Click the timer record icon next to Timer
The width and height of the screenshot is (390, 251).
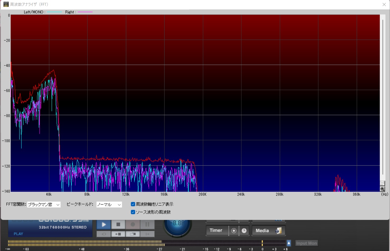[x=234, y=231]
